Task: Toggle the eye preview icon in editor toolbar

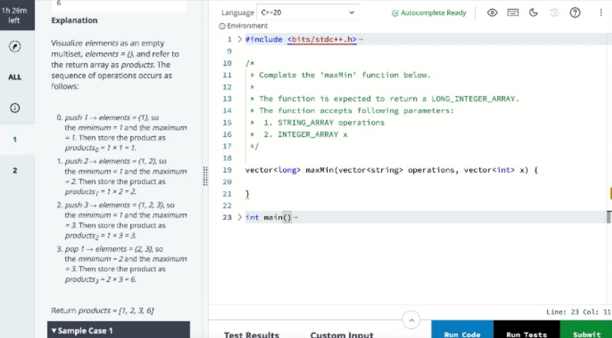Action: click(493, 12)
